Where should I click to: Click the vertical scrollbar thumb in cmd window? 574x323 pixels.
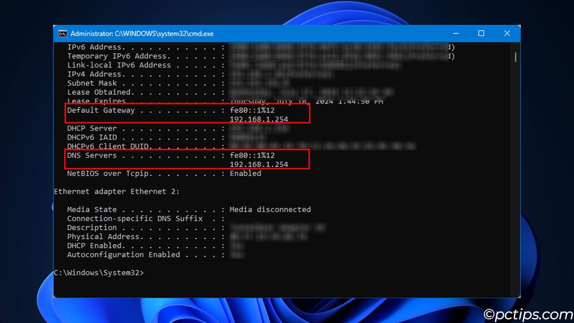[x=516, y=57]
